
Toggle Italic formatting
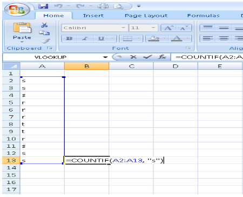point(85,38)
